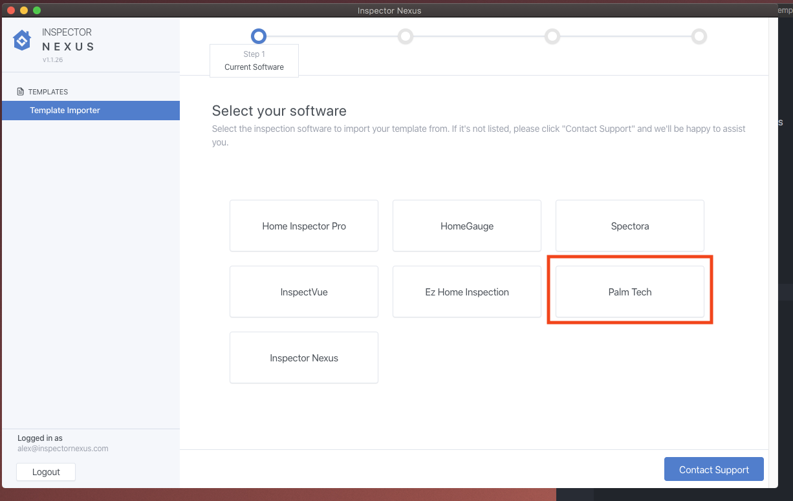
Task: Open the Step 1 Current Software tab
Action: pos(254,61)
